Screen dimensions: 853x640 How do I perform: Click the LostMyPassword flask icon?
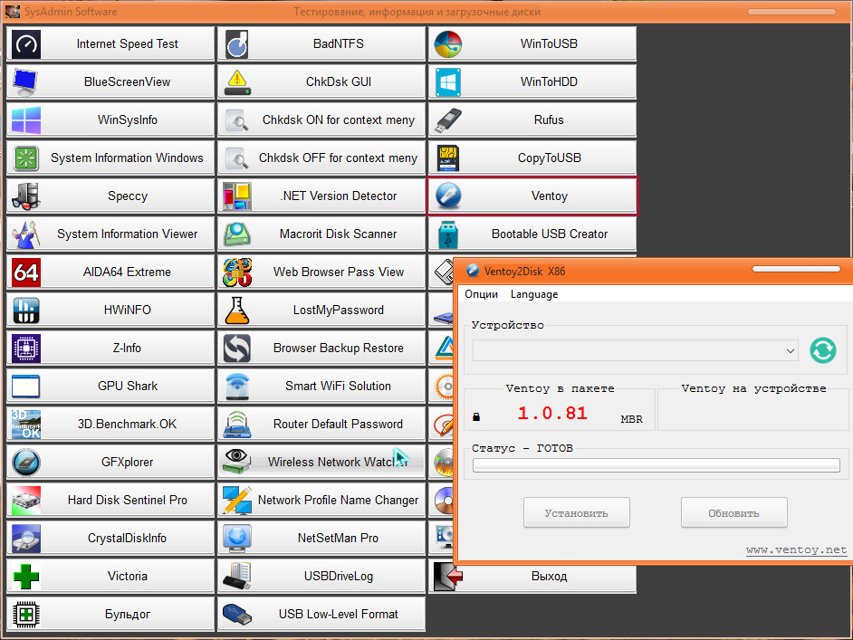(x=237, y=310)
